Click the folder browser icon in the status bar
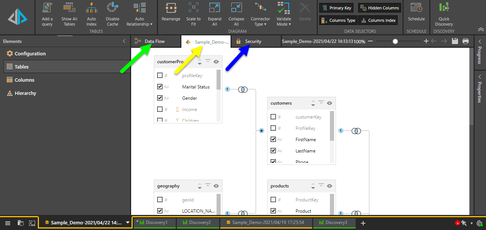Image resolution: width=486 pixels, height=230 pixels. (21, 223)
